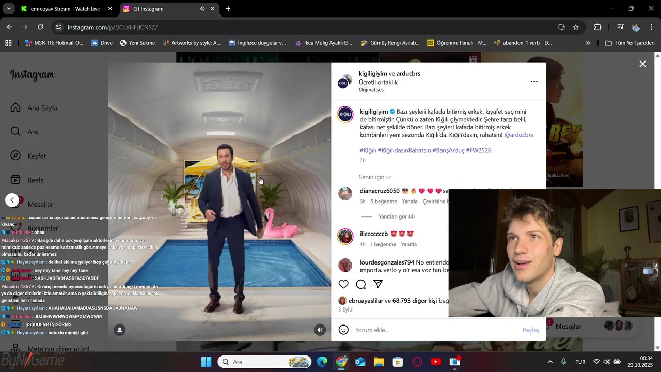Open Chrome three-dot menu
This screenshot has height=372, width=661.
point(652,27)
